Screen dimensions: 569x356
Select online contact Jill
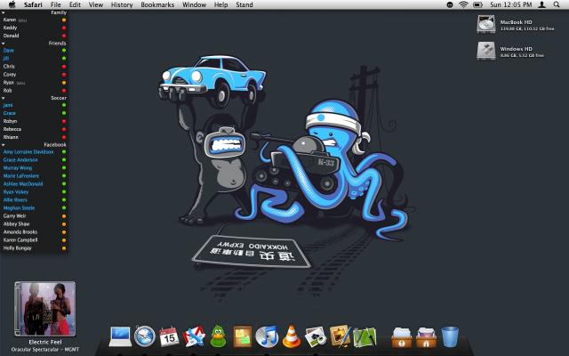point(35,59)
